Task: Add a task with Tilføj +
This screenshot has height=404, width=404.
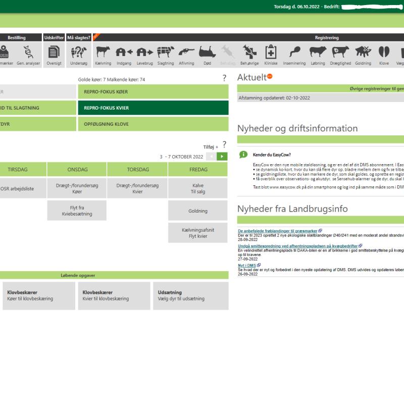Action: coord(211,147)
